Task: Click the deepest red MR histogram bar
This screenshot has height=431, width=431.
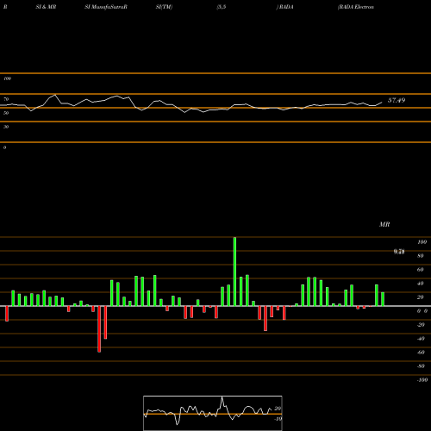Action: click(99, 329)
